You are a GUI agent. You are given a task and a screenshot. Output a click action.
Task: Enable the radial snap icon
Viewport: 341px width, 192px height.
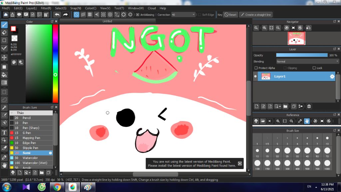[103, 15]
